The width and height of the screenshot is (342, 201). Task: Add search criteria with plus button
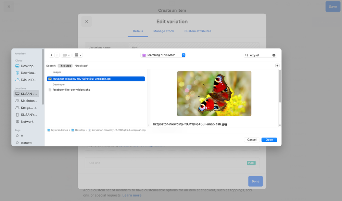pyautogui.click(x=277, y=66)
